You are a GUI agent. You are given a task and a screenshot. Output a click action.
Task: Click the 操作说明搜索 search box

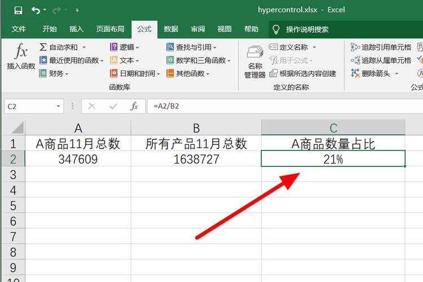pos(307,29)
